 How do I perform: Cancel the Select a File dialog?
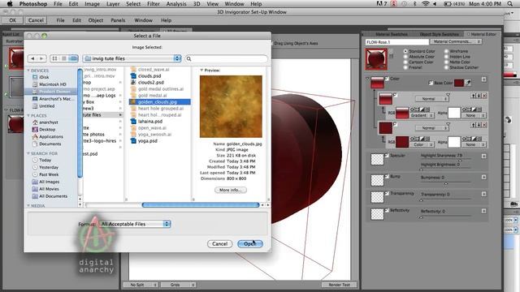click(x=220, y=244)
